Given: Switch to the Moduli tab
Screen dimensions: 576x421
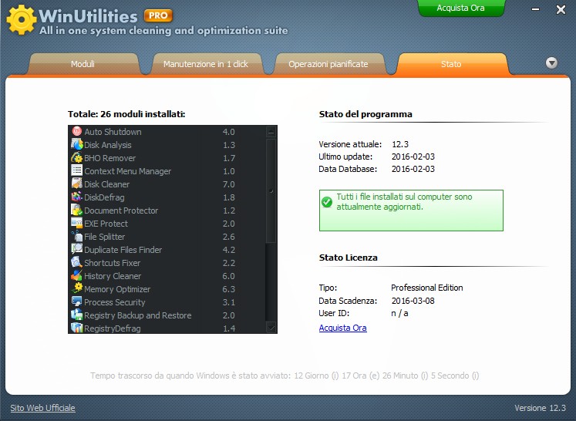Looking at the screenshot, I should tap(83, 64).
